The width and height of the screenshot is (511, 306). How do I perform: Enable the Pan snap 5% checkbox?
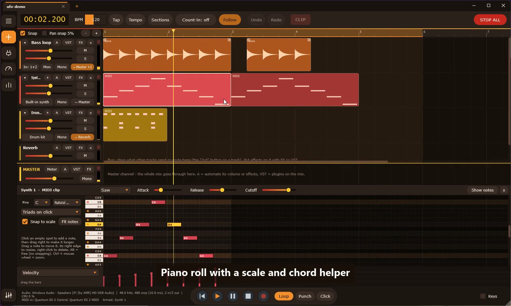pyautogui.click(x=44, y=33)
